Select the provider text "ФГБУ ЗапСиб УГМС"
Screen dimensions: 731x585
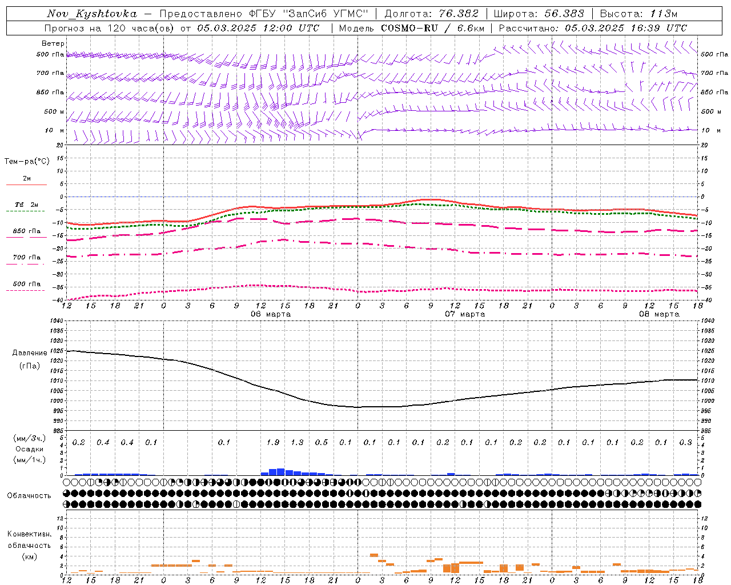click(309, 14)
